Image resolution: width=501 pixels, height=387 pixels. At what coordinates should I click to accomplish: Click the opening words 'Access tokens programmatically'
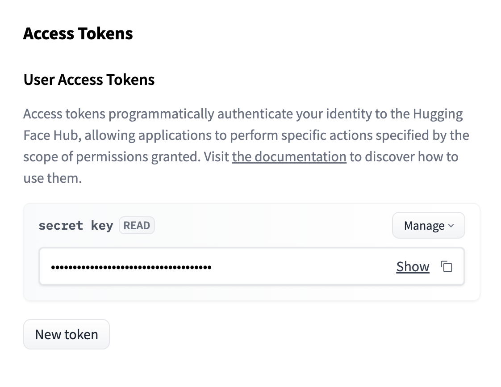[x=119, y=114]
